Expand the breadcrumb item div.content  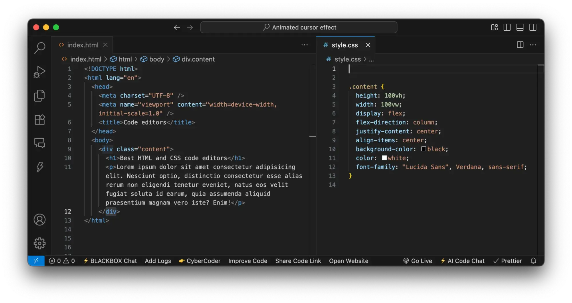pos(198,59)
